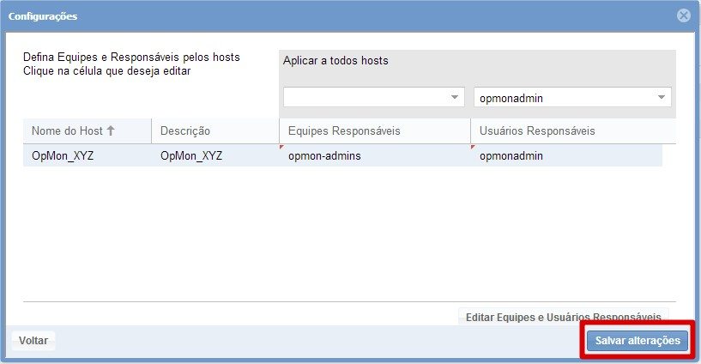Click the sort arrow beside Nome do Host
This screenshot has width=701, height=364.
111,131
